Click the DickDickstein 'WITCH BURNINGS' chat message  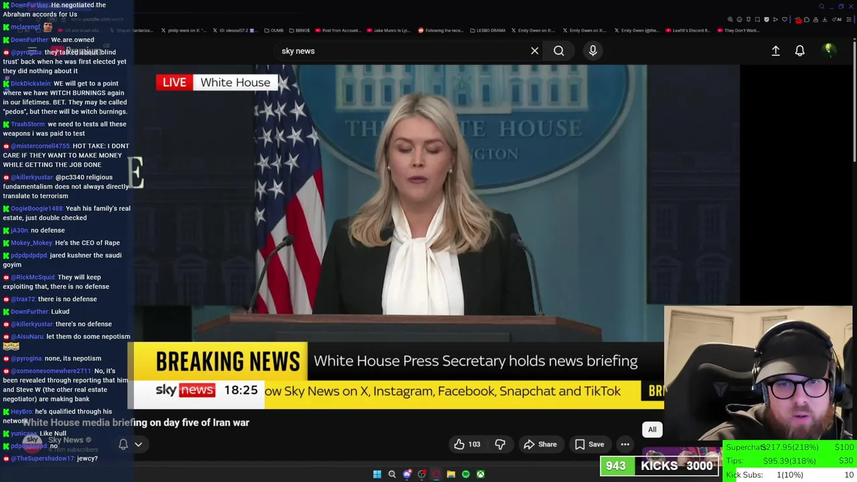click(x=65, y=97)
